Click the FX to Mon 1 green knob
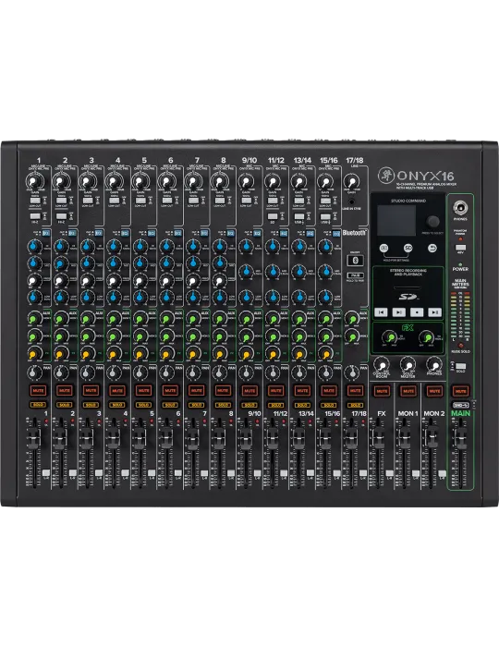 [389, 338]
